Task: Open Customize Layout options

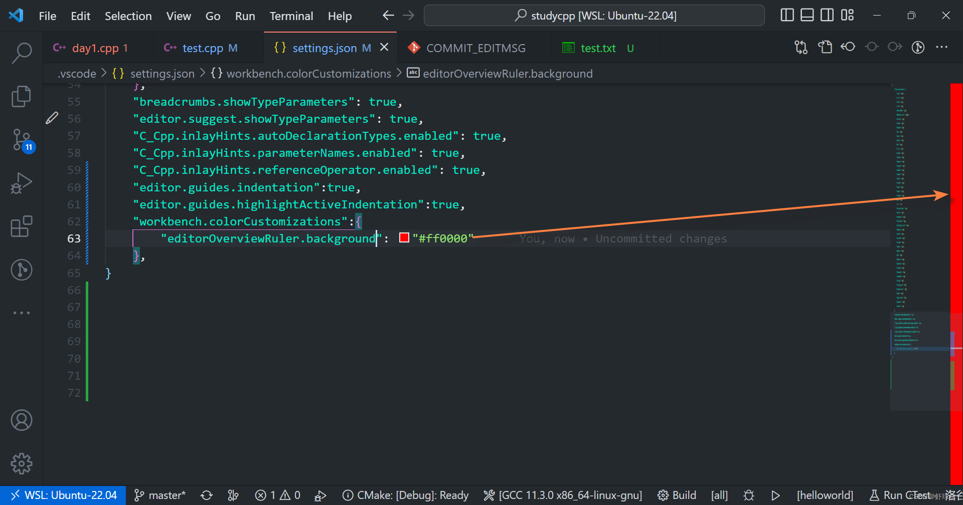Action: [848, 15]
